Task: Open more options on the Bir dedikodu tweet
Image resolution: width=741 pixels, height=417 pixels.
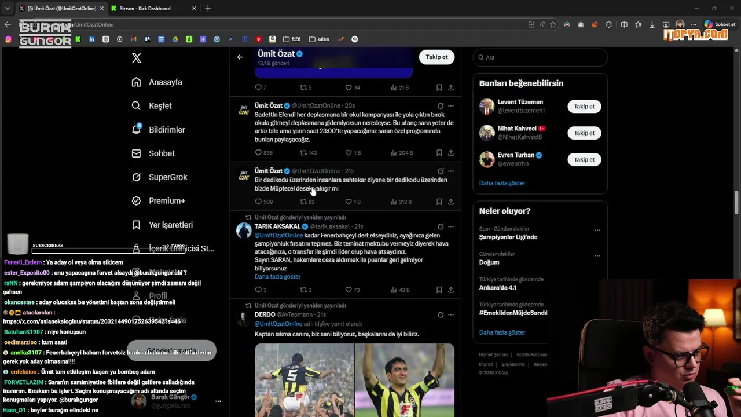Action: 451,171
